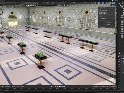Open timeline editor type dropdown

coord(3,87)
